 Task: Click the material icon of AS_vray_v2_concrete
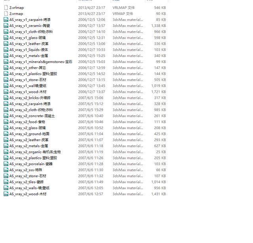[6, 116]
